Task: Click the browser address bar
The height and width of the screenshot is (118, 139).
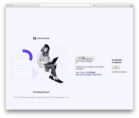Action: tap(66, 5)
